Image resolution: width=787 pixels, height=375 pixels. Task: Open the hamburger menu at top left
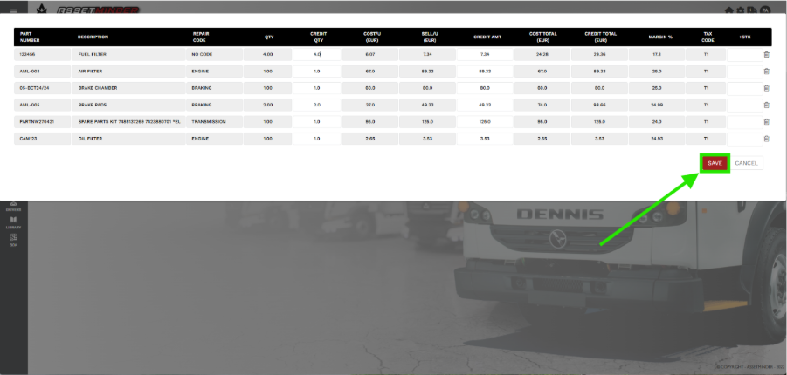pyautogui.click(x=14, y=11)
